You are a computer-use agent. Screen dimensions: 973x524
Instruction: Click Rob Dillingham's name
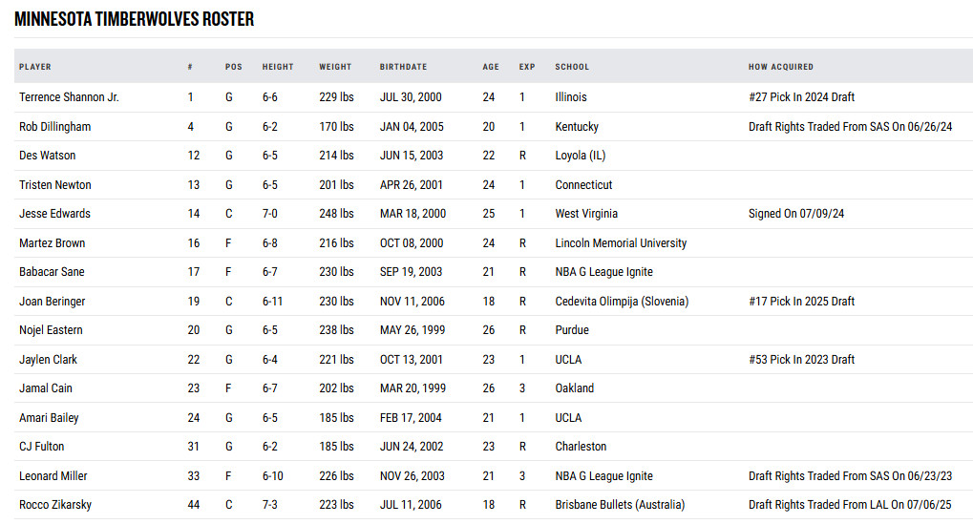56,127
